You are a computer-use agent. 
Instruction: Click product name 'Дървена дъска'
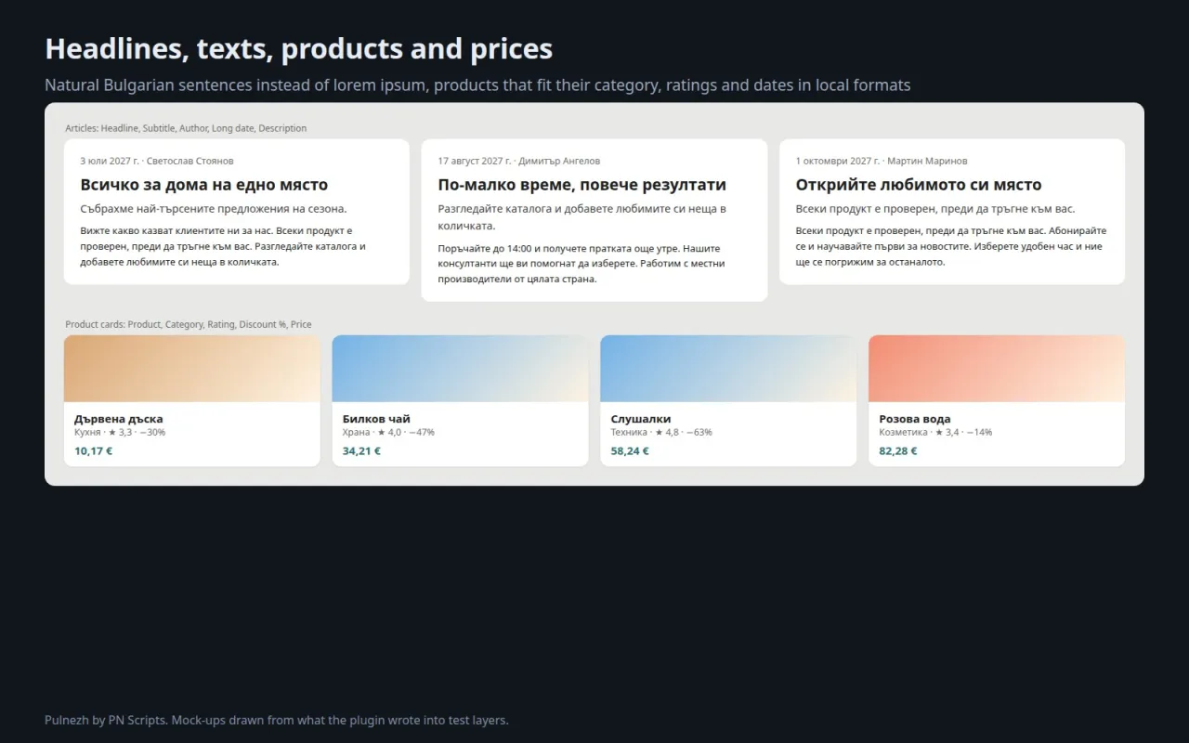[x=119, y=419]
